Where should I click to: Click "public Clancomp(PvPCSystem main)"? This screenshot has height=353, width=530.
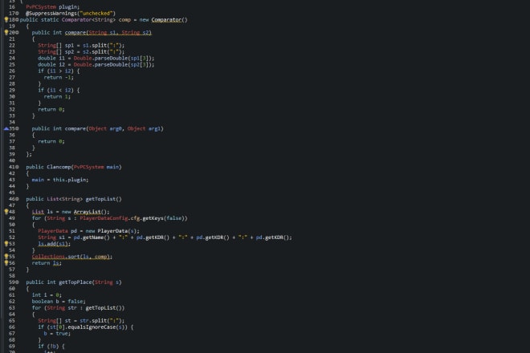74,167
